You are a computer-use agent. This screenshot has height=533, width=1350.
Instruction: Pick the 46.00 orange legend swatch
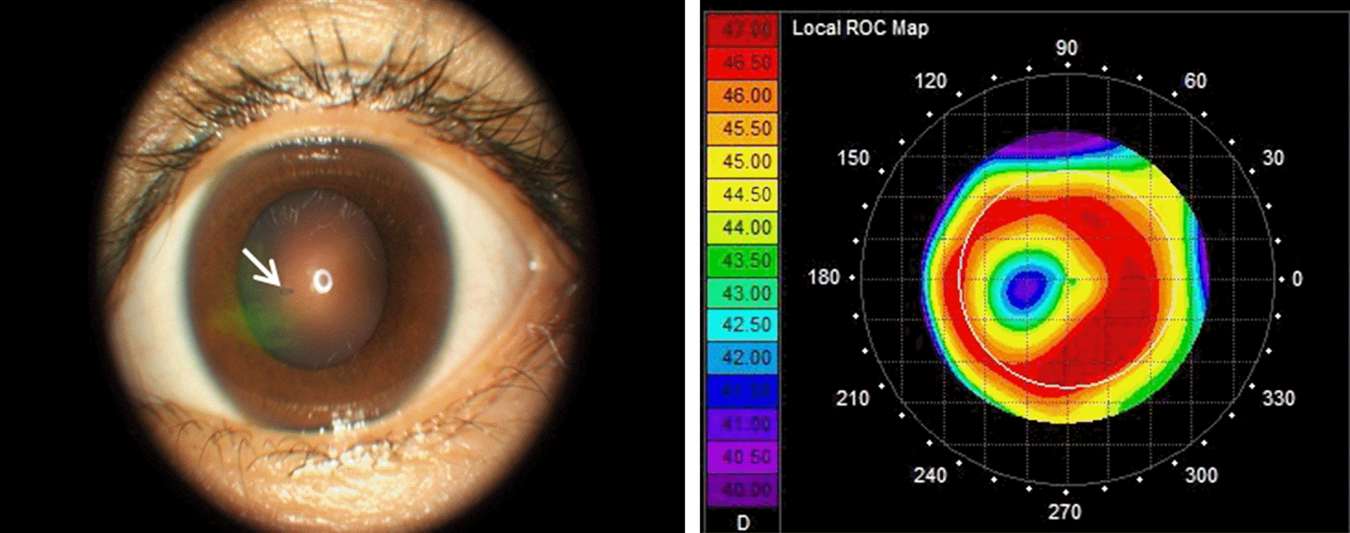click(743, 96)
